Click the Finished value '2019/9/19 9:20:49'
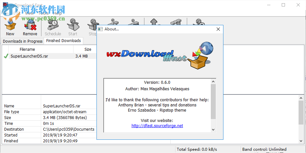Image resolution: width=306 pixels, height=153 pixels. tap(60, 141)
